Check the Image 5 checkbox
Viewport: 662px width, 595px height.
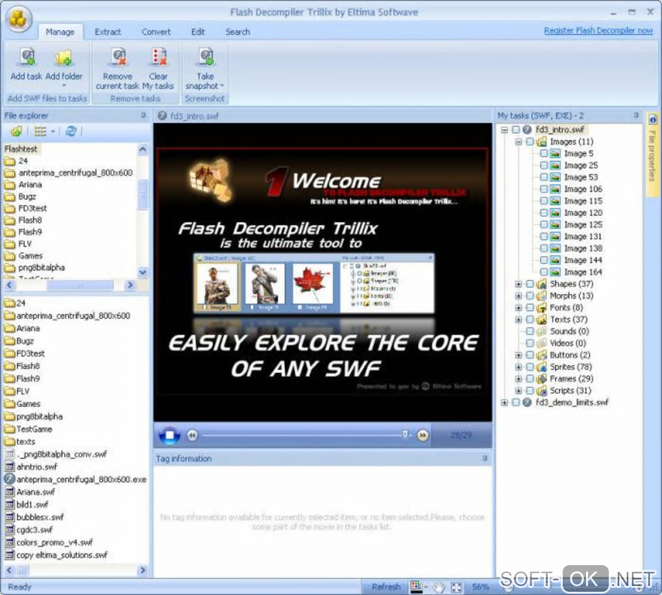pos(544,154)
